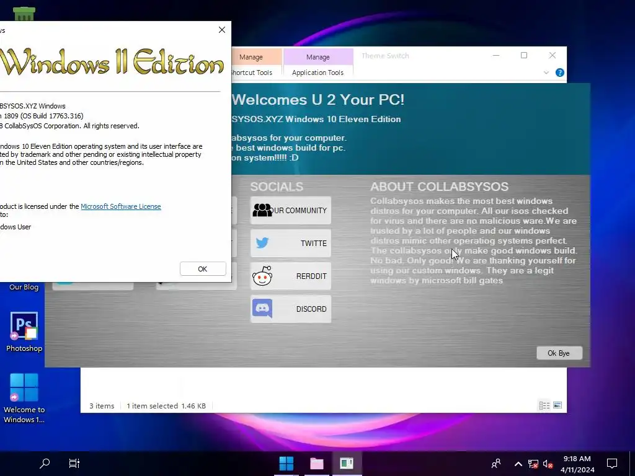Open Explorer help question mark icon

tap(560, 73)
